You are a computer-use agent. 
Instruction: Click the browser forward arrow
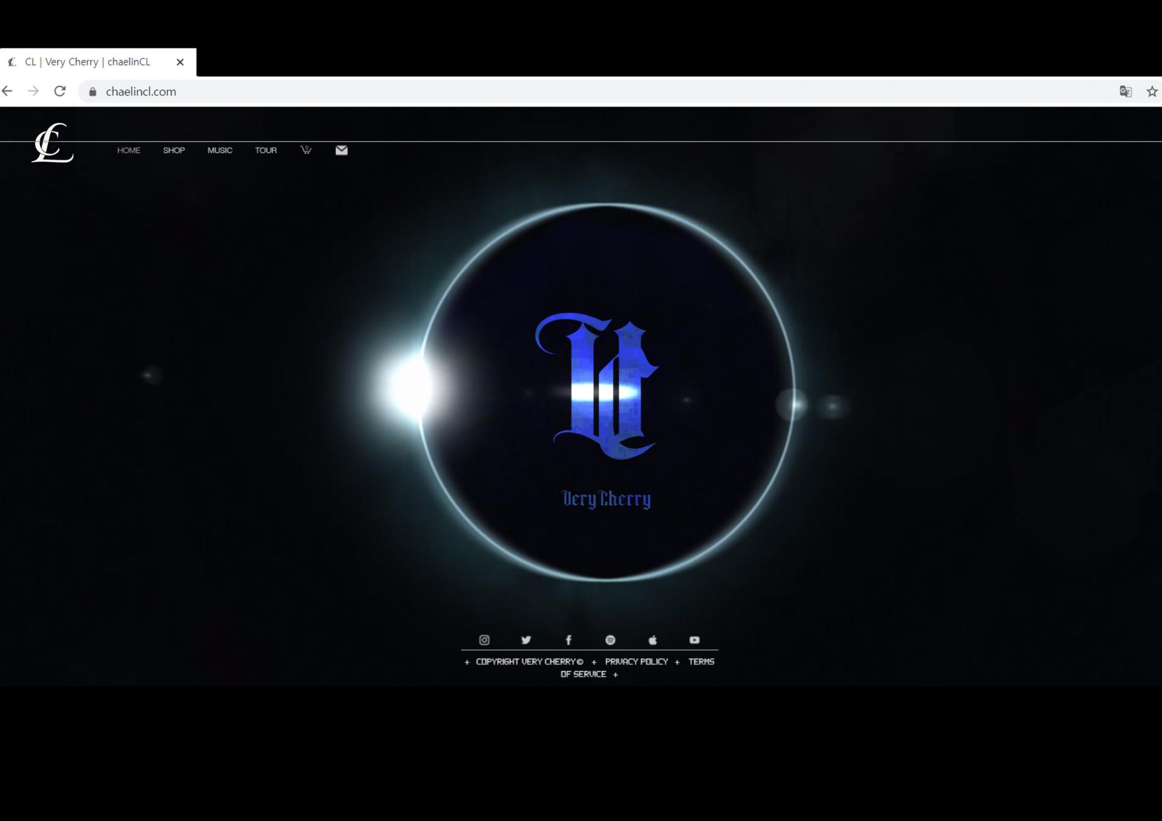33,91
